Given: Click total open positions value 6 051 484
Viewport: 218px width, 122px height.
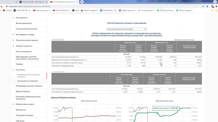Looking at the screenshot, I should click(198, 57).
